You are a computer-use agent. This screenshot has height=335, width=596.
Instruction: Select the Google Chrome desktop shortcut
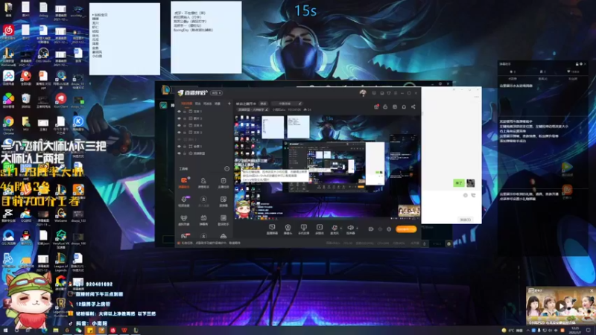pyautogui.click(x=8, y=124)
